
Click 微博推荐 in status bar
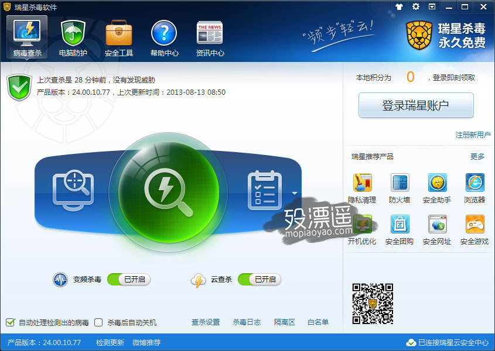pyautogui.click(x=146, y=342)
